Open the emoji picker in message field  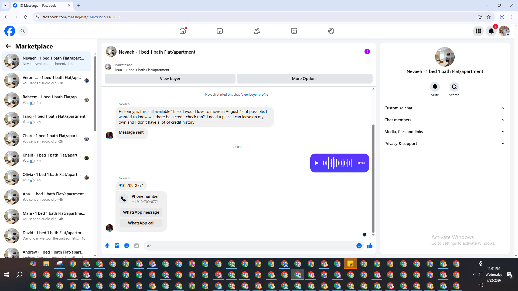[359, 246]
